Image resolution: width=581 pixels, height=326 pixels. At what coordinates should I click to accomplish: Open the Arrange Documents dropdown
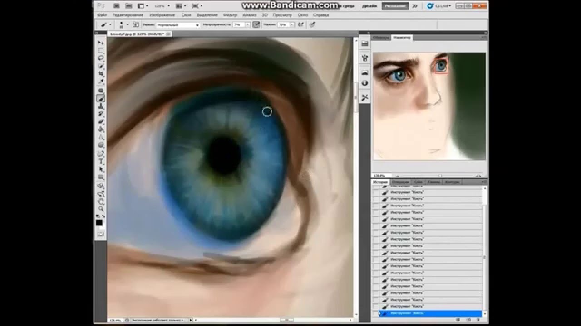point(184,6)
